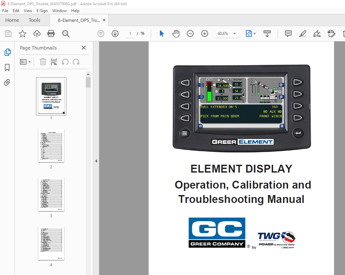Open the Attachments panel
Image resolution: width=345 pixels, height=275 pixels.
tap(7, 82)
